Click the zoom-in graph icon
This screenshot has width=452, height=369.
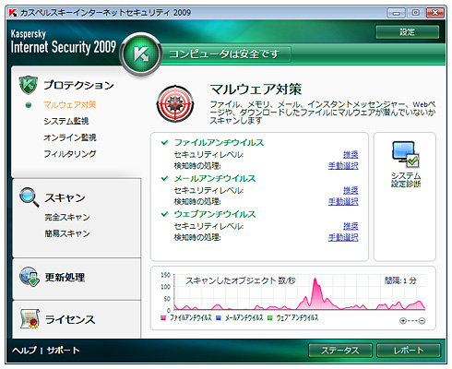403,321
